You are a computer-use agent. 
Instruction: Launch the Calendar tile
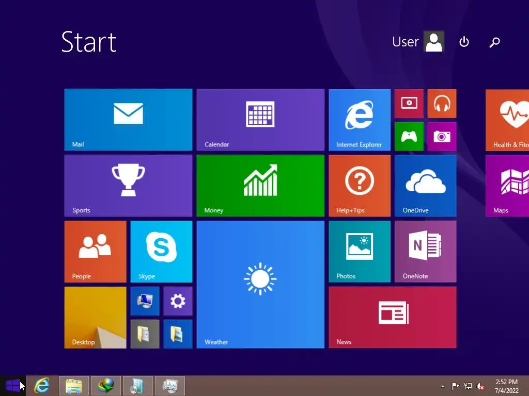(x=260, y=120)
